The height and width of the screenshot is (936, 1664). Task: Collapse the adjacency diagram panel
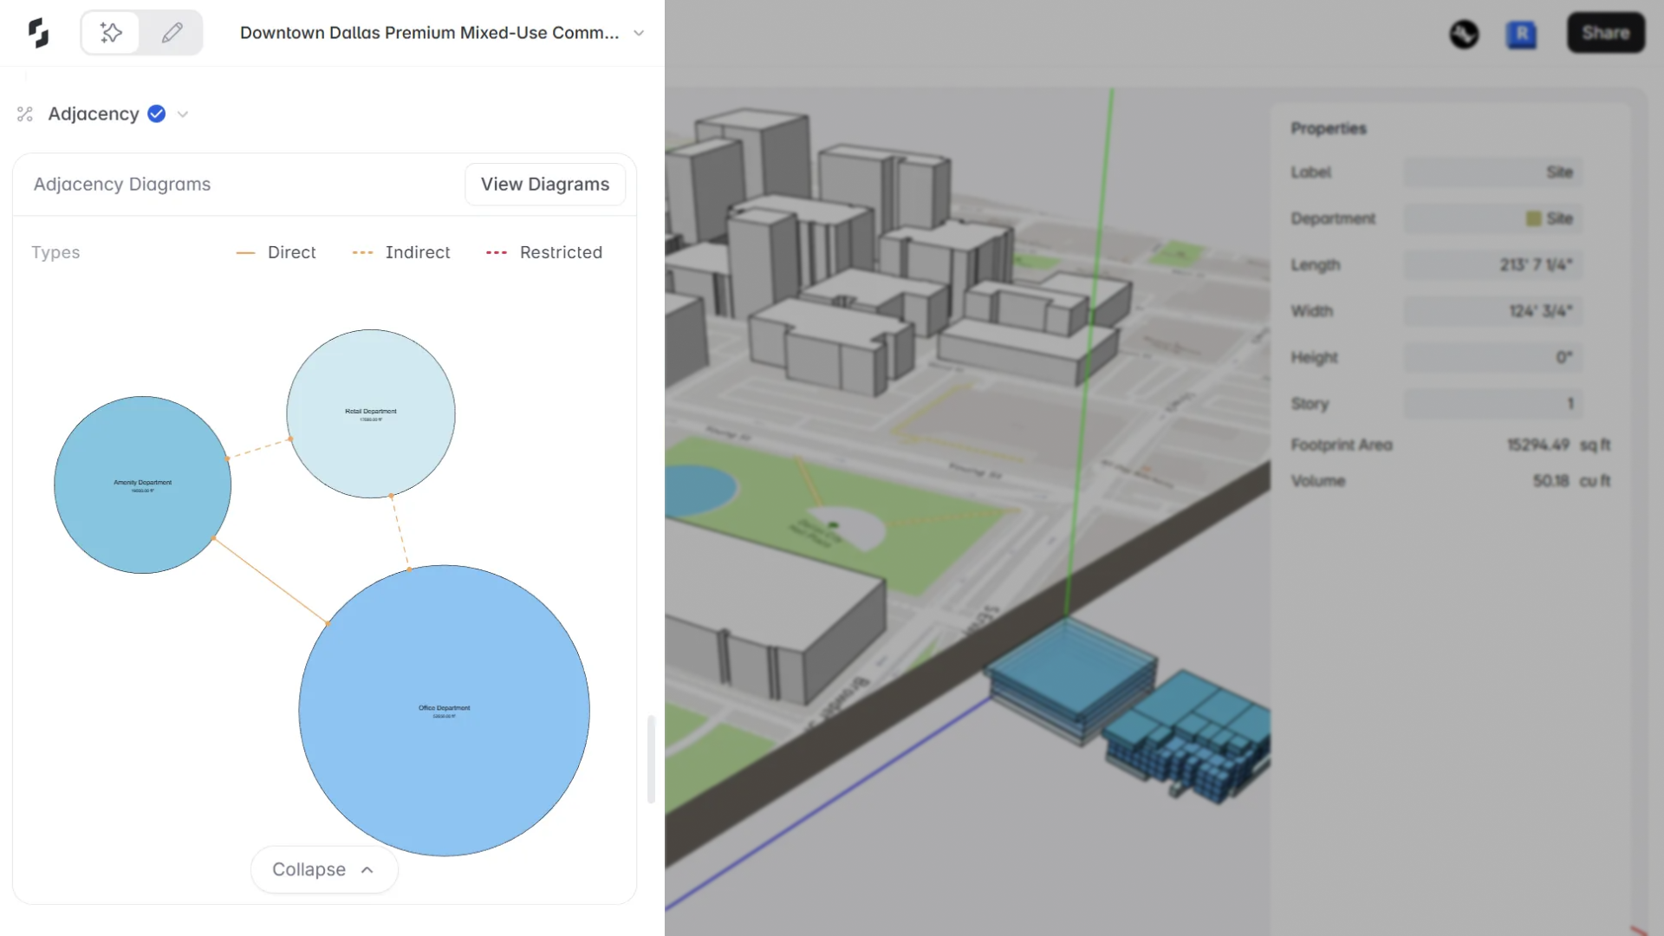click(323, 869)
